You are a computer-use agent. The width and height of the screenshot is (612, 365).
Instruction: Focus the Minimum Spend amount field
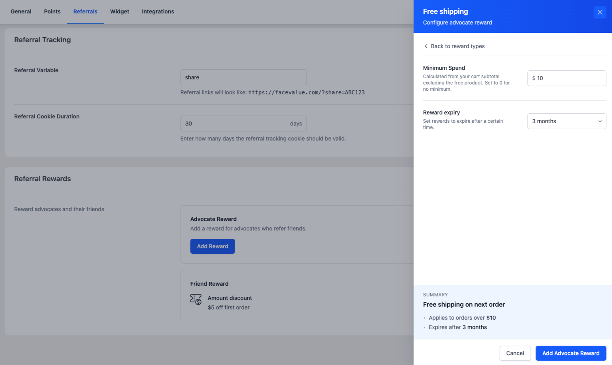[569, 78]
